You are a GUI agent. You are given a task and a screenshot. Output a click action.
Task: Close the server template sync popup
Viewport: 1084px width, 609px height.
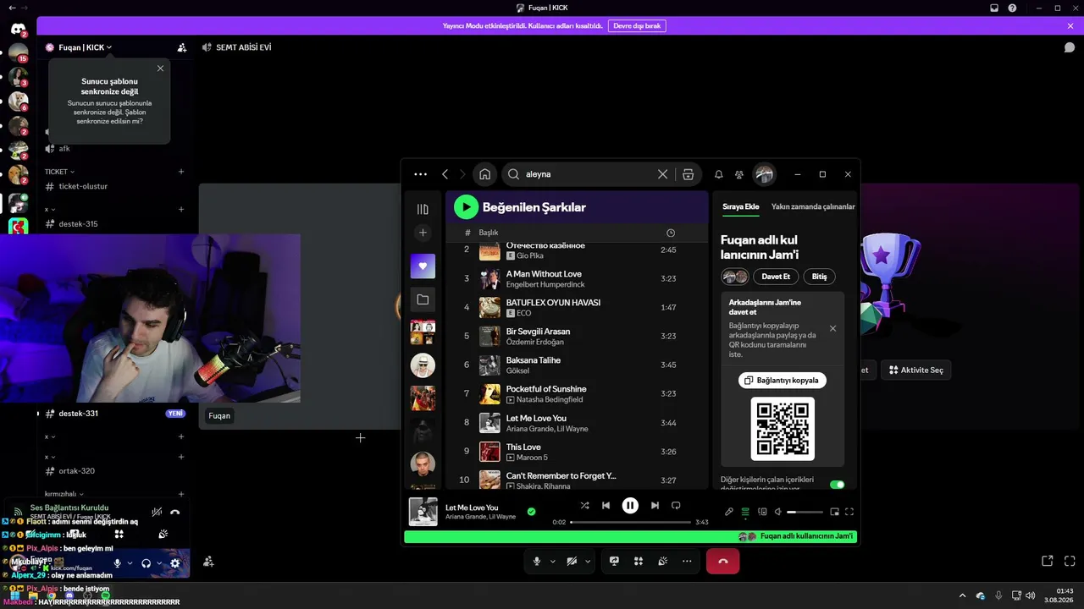160,69
